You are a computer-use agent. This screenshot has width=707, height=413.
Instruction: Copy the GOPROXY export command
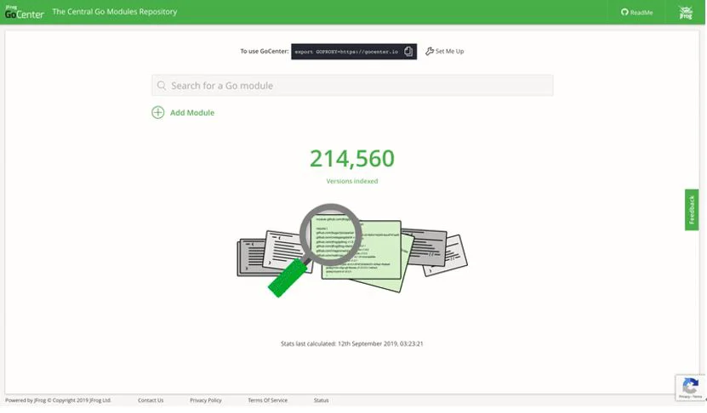(x=408, y=51)
